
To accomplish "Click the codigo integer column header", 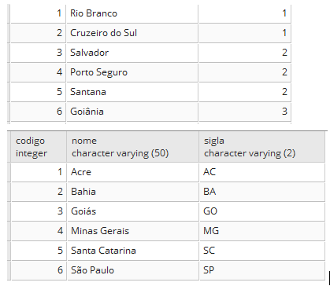I will 39,147.
